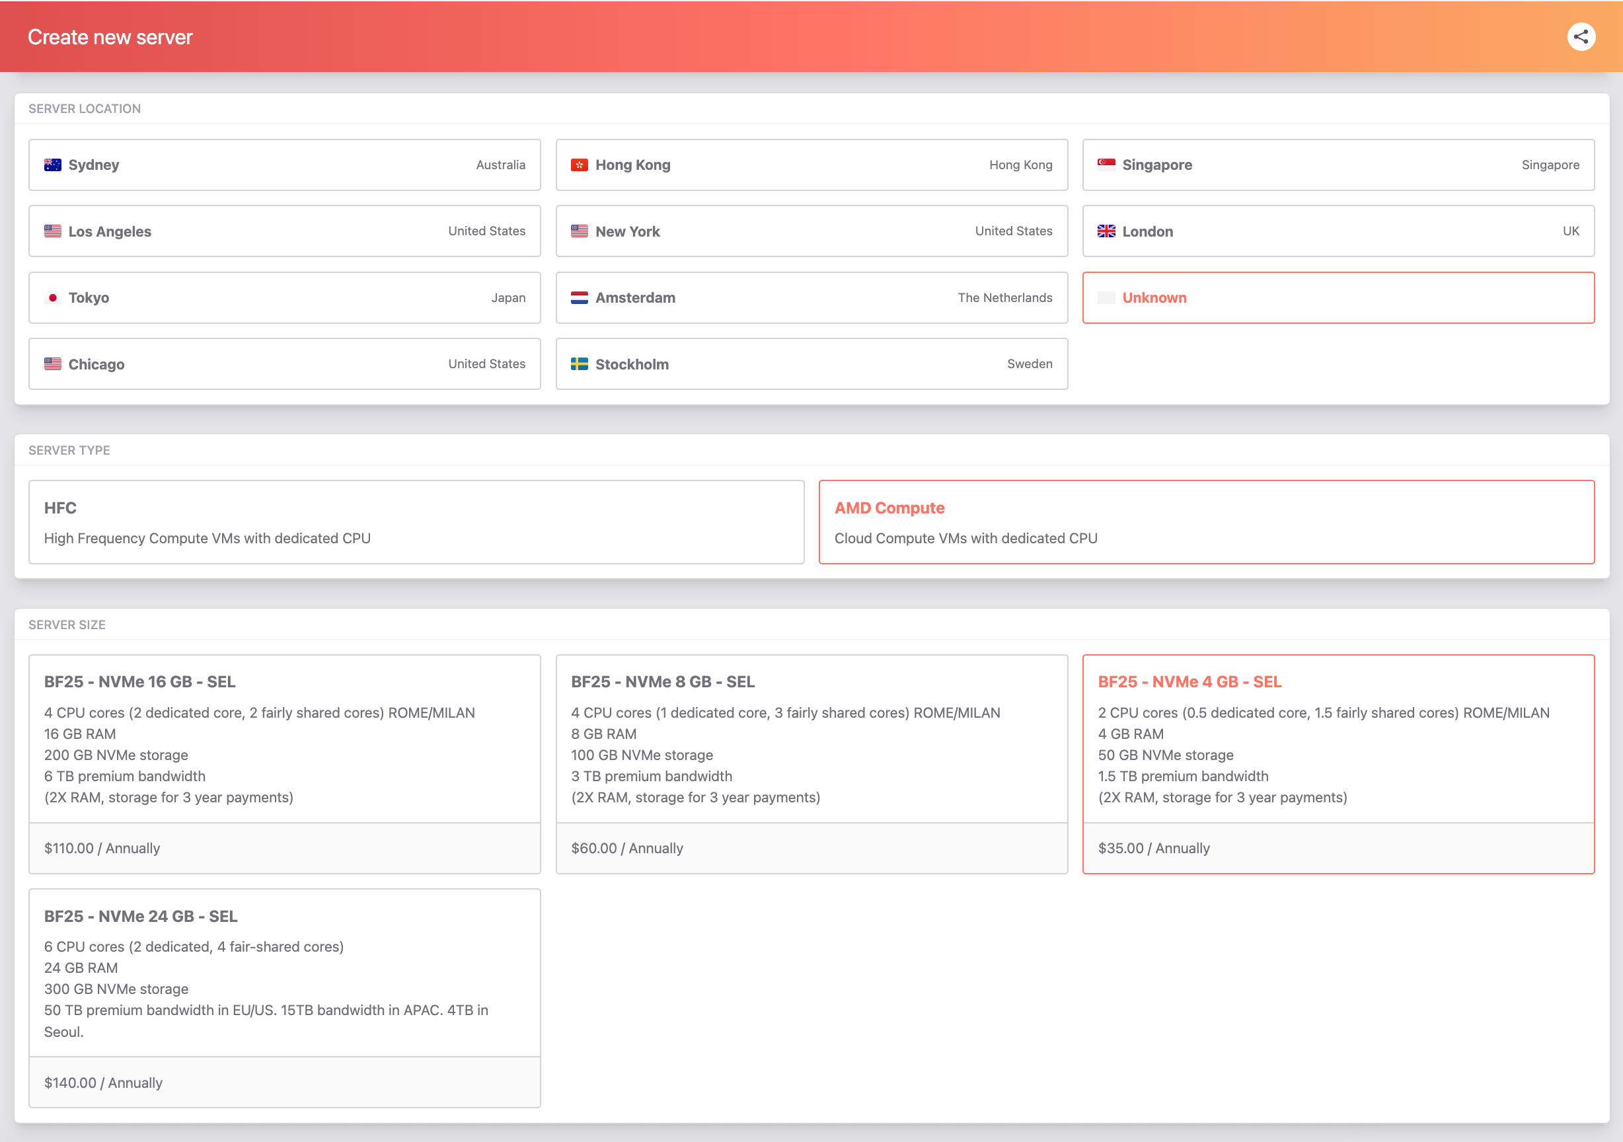Screen dimensions: 1623x1142
Task: Click the Hong Kong flag icon
Action: point(579,165)
